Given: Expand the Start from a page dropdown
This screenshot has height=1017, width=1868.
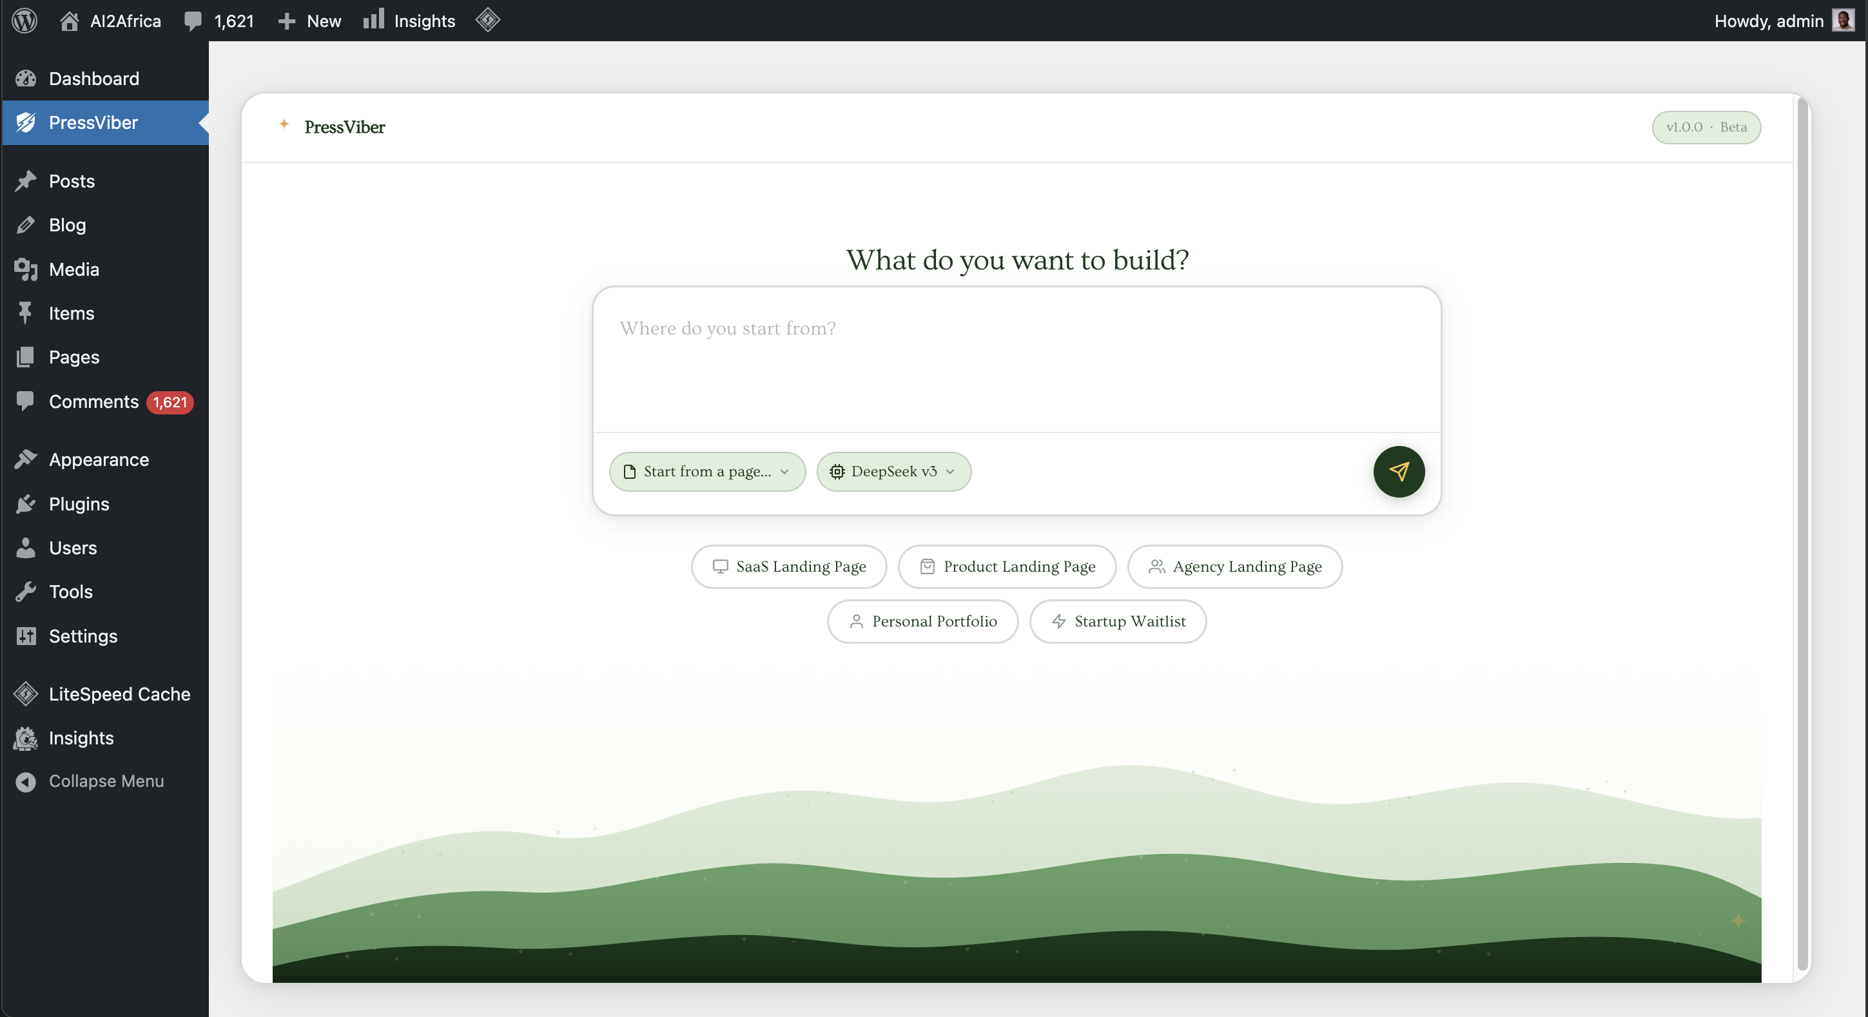Looking at the screenshot, I should [x=707, y=471].
